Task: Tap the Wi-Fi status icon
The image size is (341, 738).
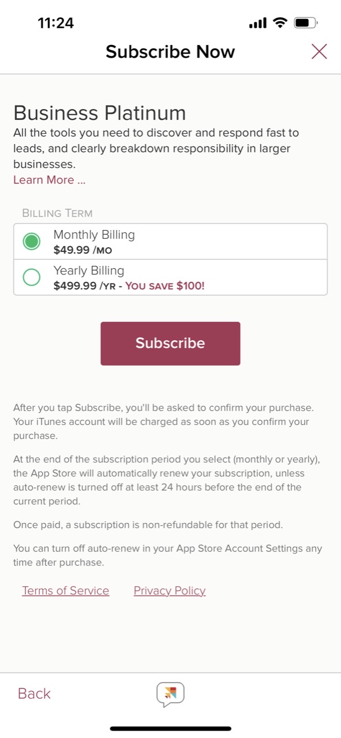Action: 280,23
